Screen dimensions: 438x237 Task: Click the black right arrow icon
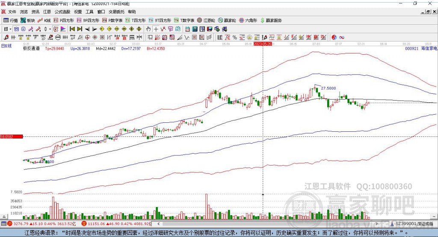[95, 29]
